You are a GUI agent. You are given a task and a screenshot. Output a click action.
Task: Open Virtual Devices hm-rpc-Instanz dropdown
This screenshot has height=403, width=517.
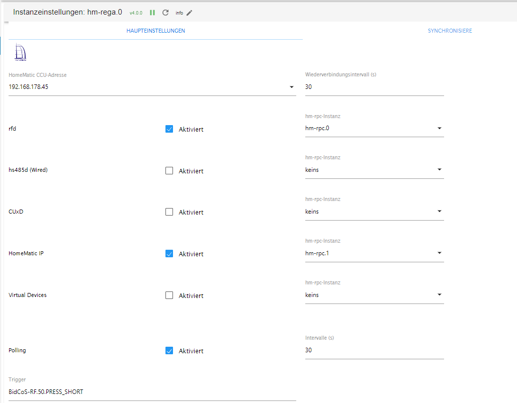pyautogui.click(x=374, y=295)
